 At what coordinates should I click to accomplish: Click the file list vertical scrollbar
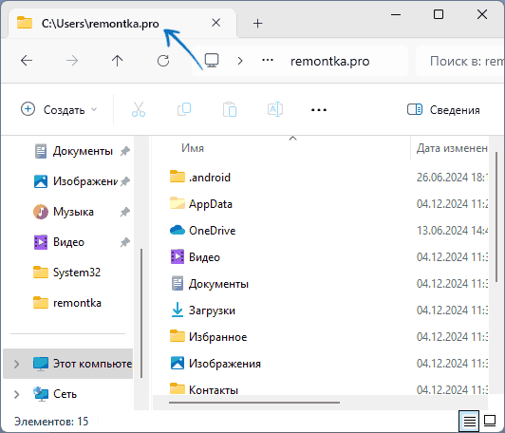pos(496,217)
